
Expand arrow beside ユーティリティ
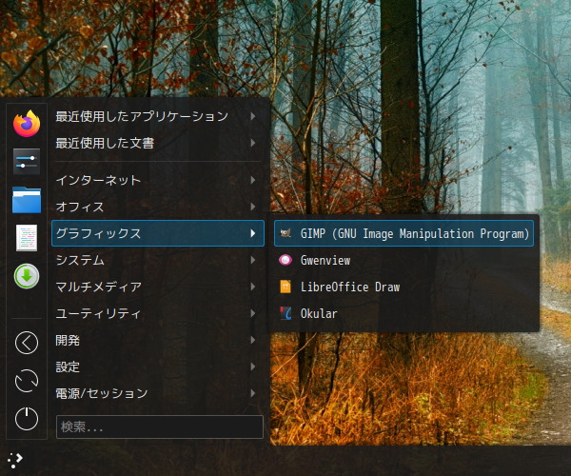tap(253, 313)
